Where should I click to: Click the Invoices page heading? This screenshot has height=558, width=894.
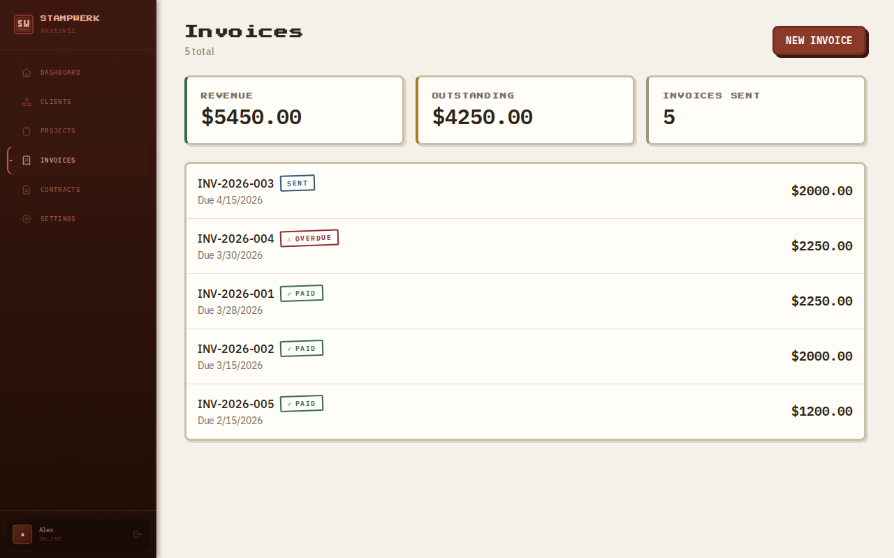244,31
